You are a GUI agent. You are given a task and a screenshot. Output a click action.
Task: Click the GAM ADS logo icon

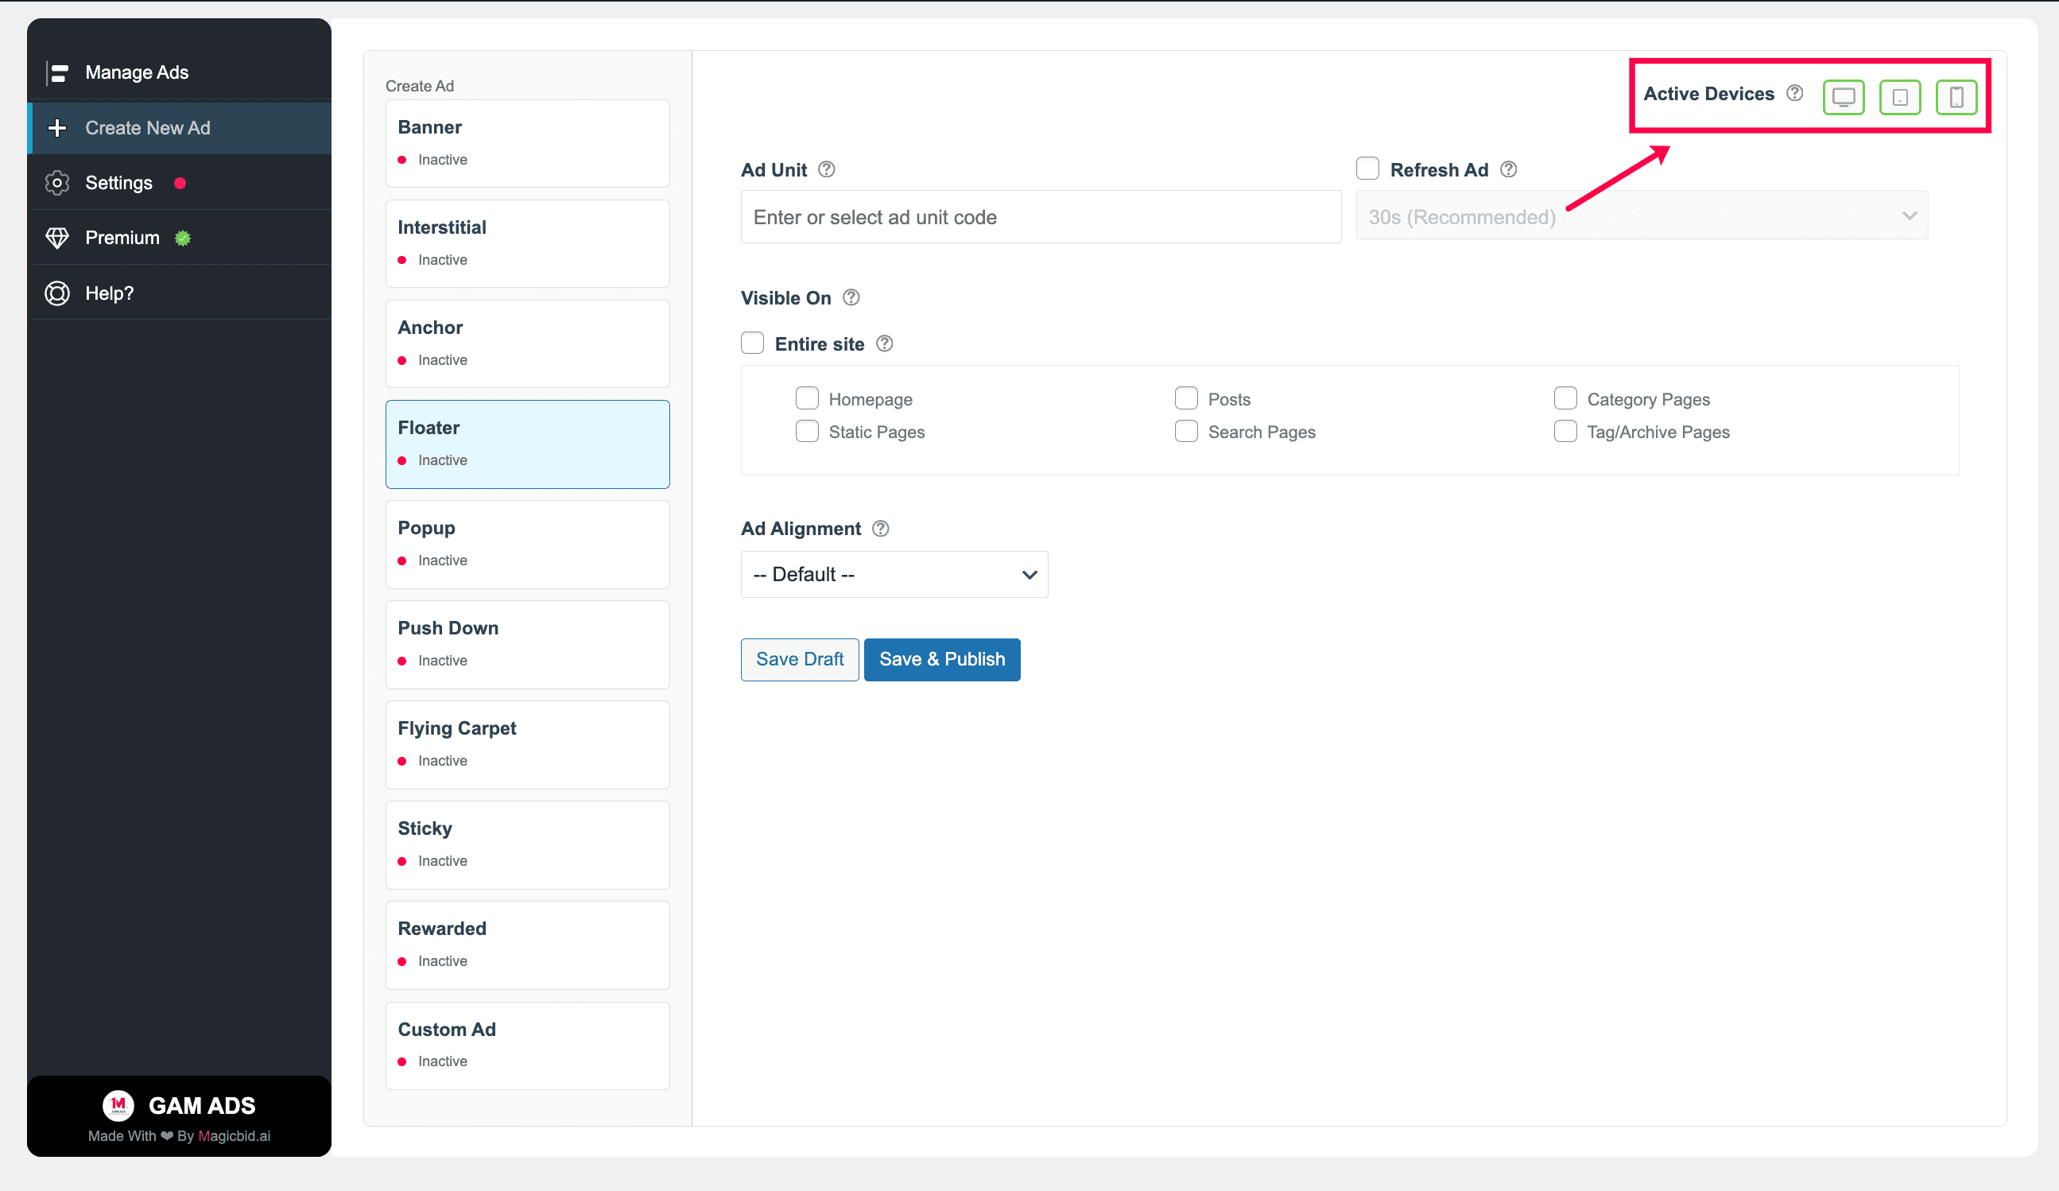pos(118,1105)
